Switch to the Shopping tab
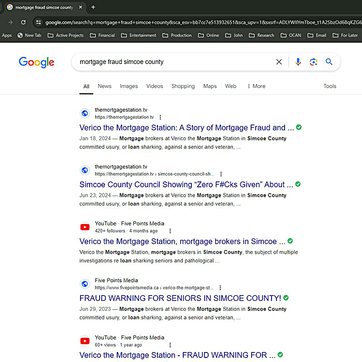362x362 pixels. pos(183,86)
